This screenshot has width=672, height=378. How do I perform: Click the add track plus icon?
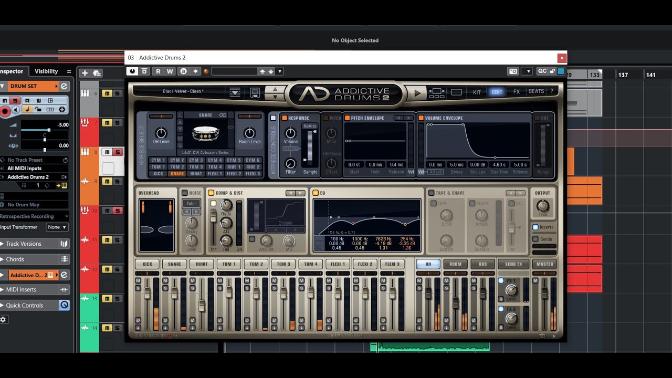click(x=85, y=73)
